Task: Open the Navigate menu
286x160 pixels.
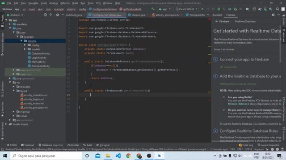Action: point(33,3)
